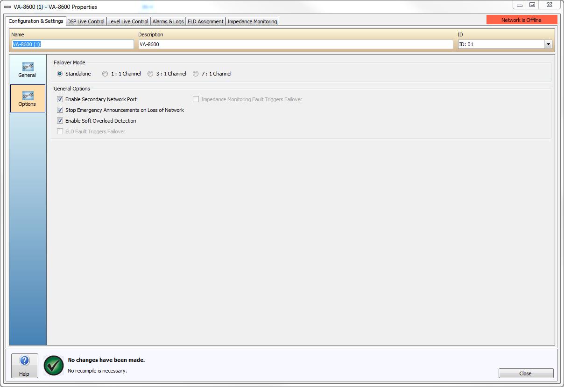The height and width of the screenshot is (387, 564).
Task: Toggle Enable Secondary Network Port checkbox
Action: [x=60, y=99]
